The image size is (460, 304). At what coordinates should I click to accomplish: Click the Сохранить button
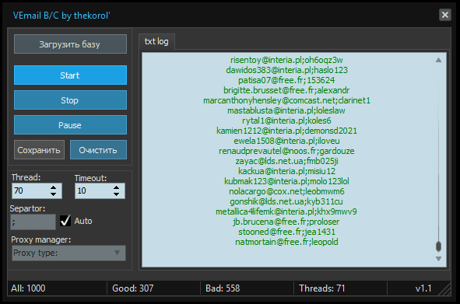(40, 150)
